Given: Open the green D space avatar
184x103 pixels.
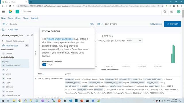Looking at the screenshot, I should coord(17,11).
